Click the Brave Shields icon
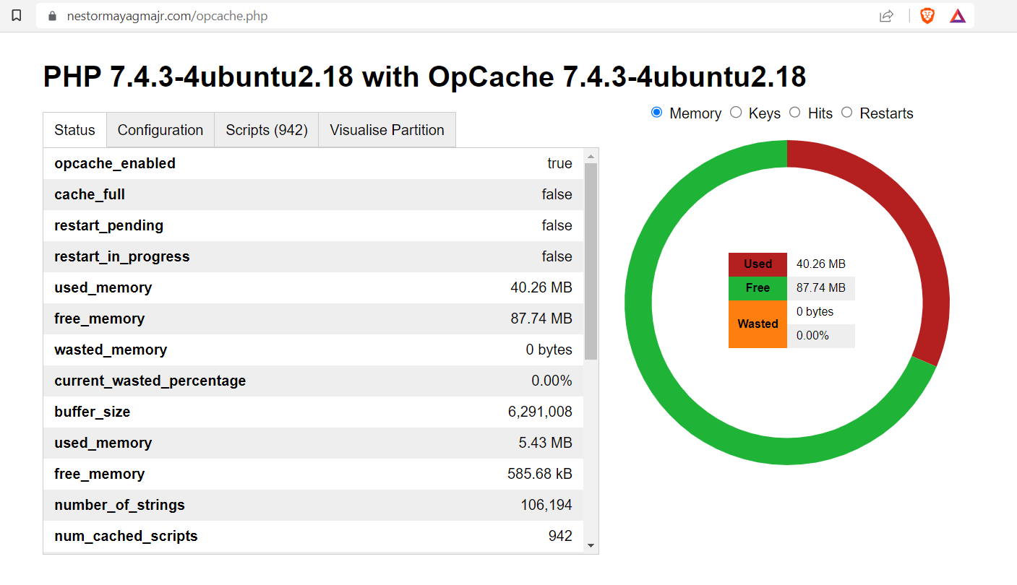This screenshot has width=1017, height=585. [x=926, y=14]
